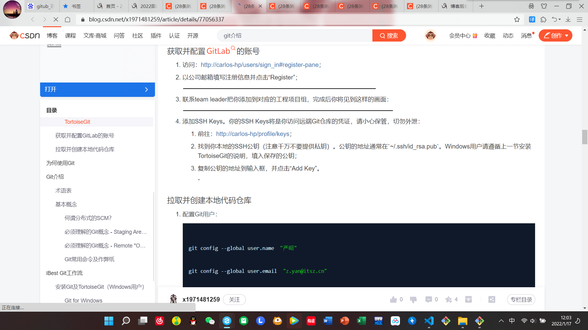Click the orange 搜索 search button
The height and width of the screenshot is (330, 588).
389,36
